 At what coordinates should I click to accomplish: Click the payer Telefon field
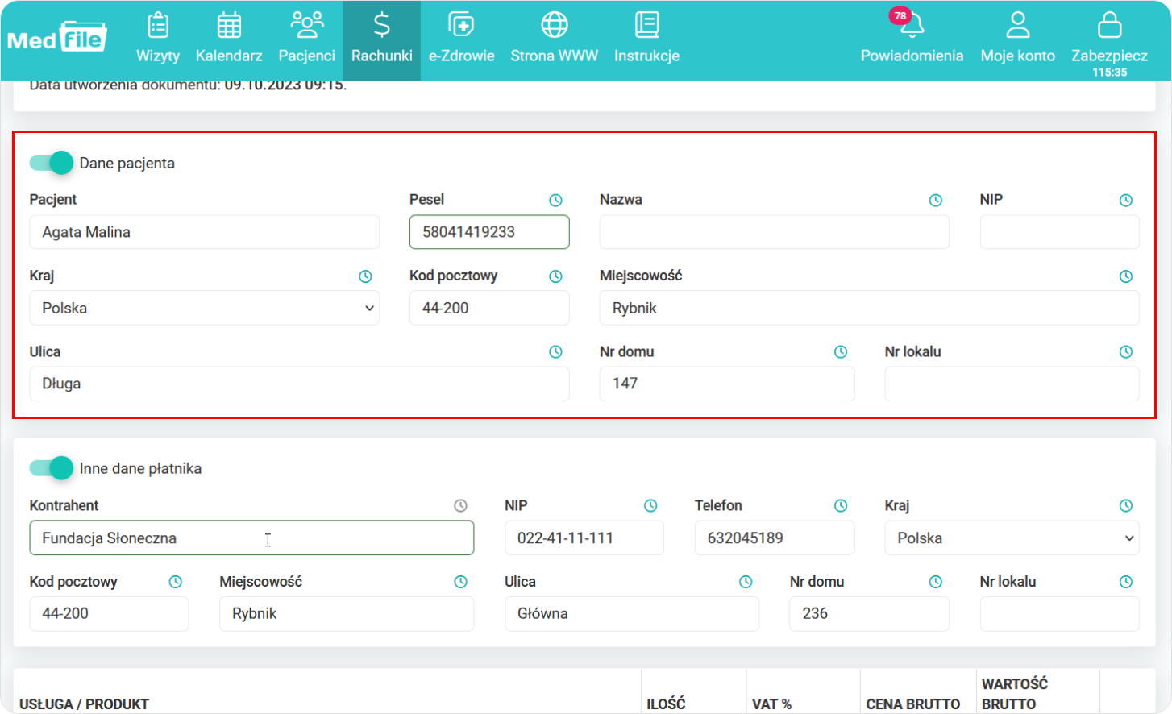tap(774, 538)
